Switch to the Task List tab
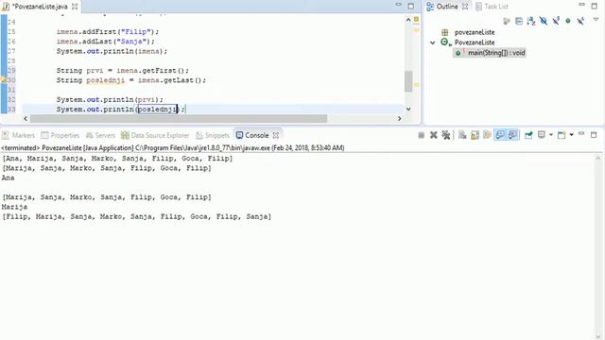The width and height of the screenshot is (605, 340). tap(492, 7)
